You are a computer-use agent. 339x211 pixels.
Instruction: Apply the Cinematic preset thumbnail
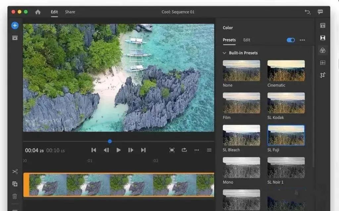coord(286,71)
